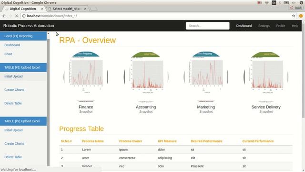Close the Select model_4 tab
305x172 pixels.
tap(85, 9)
